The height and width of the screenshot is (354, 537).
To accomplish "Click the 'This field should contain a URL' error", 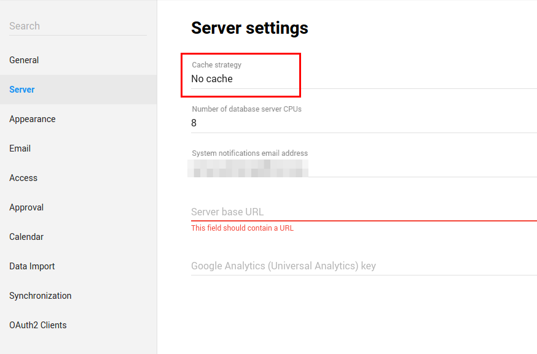I will 242,228.
